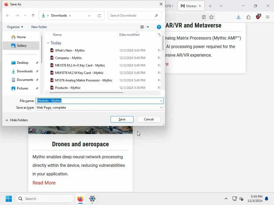Image resolution: width=274 pixels, height=205 pixels.
Task: Sort by Name column header
Action: 57,34
